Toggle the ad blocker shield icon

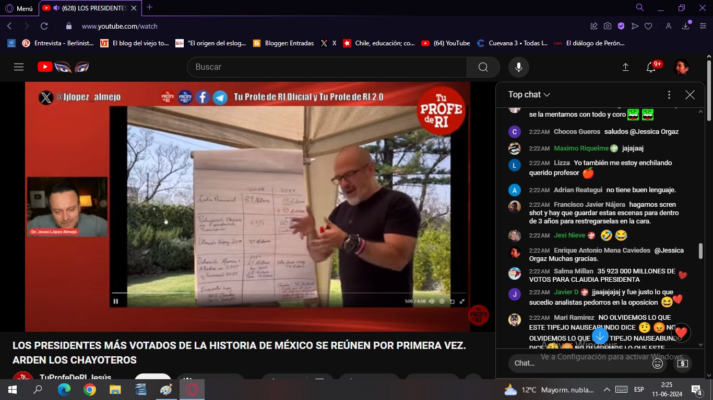tap(621, 26)
